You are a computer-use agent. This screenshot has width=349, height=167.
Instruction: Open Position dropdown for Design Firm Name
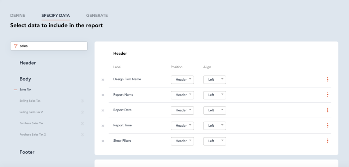(182, 80)
